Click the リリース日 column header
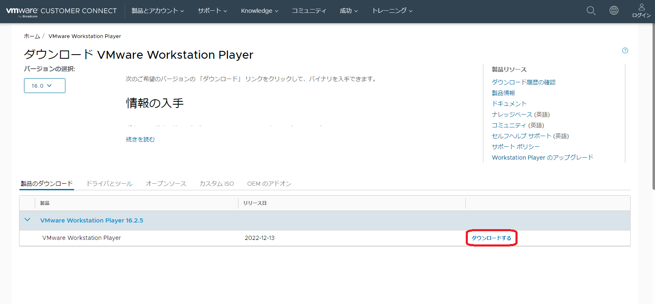Viewport: 655px width, 304px height. click(x=255, y=203)
